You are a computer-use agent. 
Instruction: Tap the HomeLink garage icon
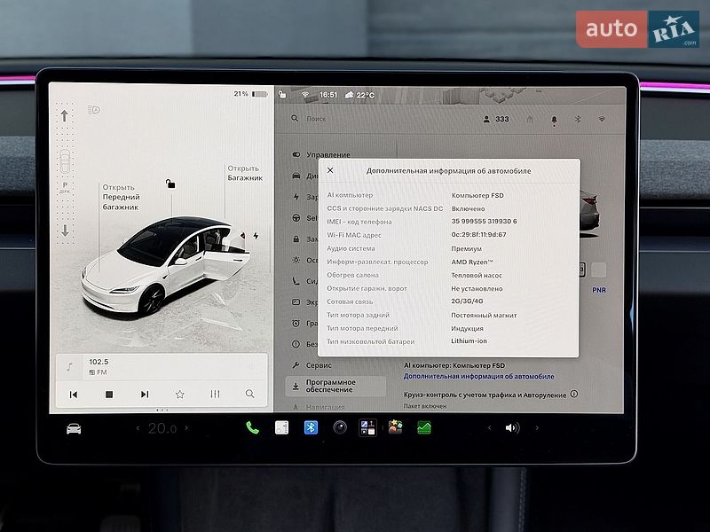pos(530,119)
